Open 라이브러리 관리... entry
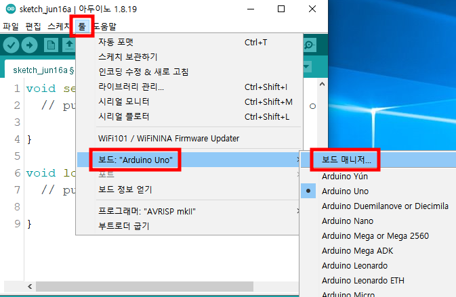 [x=189, y=87]
